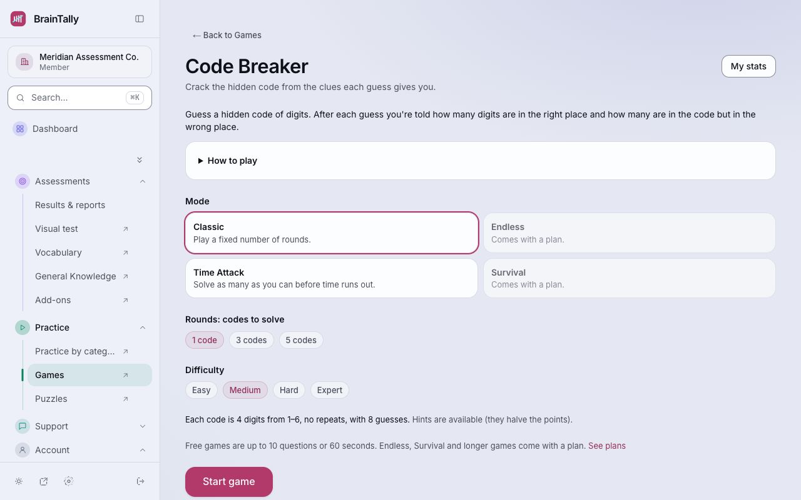
Task: Click the logout icon in sidebar footer
Action: 141,481
